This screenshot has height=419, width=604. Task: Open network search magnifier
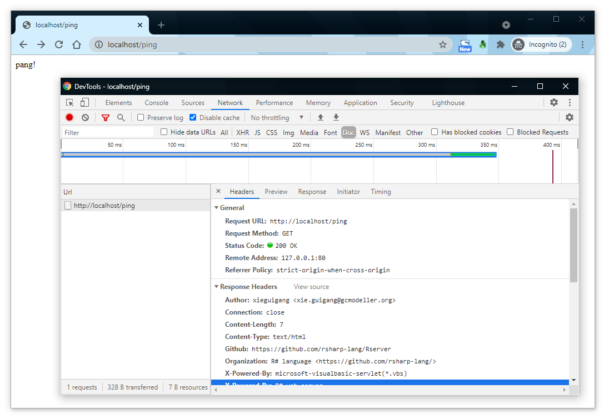(x=121, y=117)
